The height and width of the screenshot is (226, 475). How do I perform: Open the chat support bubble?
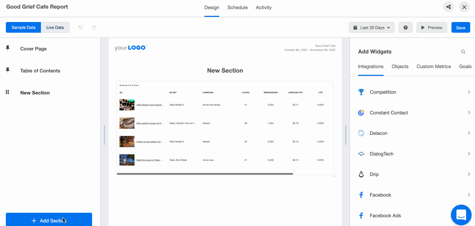click(461, 215)
